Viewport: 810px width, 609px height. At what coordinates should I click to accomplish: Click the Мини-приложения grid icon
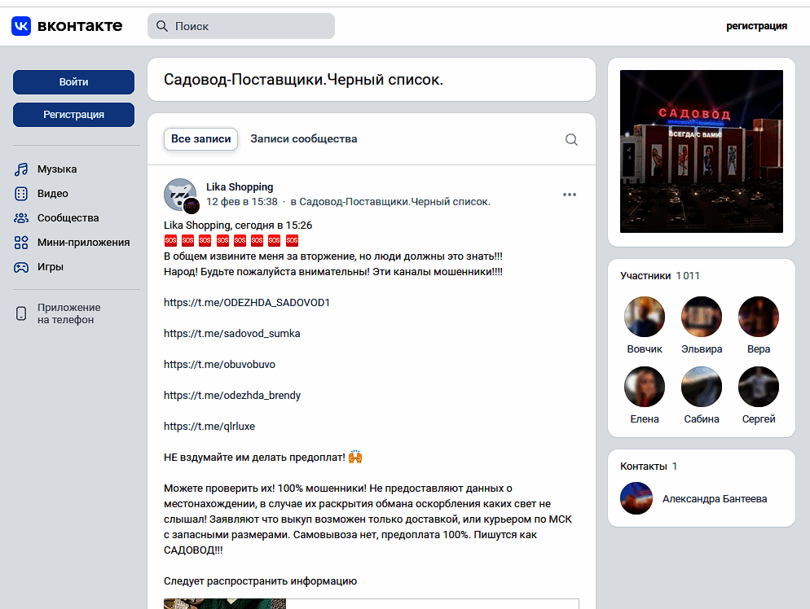[x=21, y=243]
